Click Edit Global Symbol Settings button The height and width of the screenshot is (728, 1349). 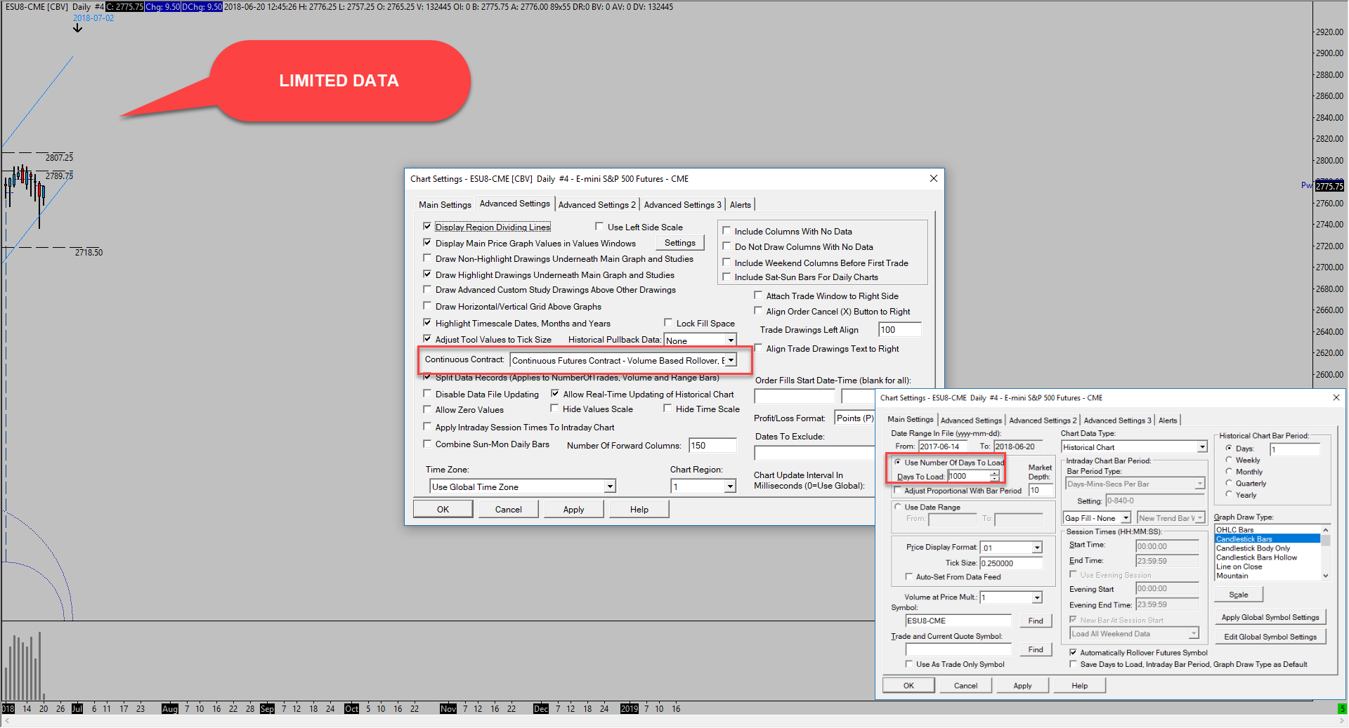pos(1270,637)
